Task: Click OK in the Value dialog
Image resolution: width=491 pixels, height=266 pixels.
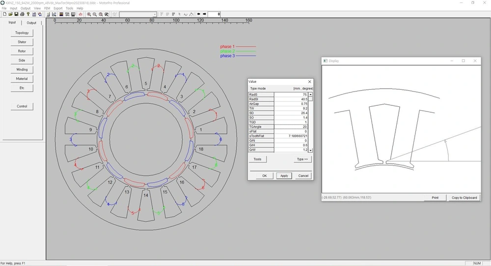Action: (265, 176)
